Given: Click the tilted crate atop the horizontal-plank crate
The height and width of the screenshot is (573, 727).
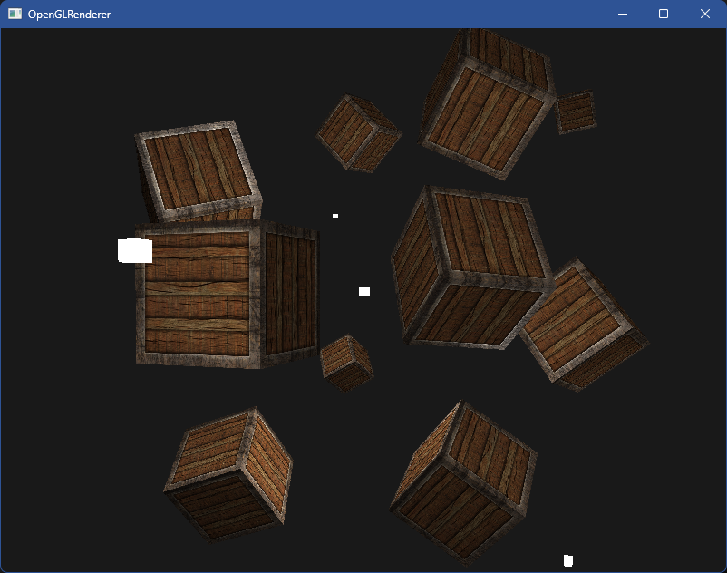Looking at the screenshot, I should (199, 172).
